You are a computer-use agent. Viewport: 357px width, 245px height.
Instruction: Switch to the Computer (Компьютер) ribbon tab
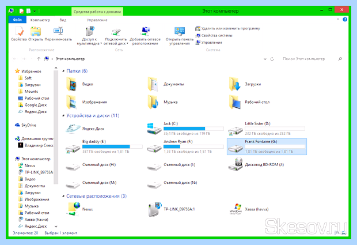point(40,20)
